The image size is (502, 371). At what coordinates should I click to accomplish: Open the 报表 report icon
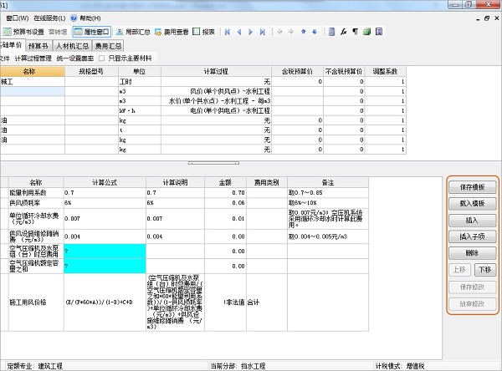coord(202,32)
